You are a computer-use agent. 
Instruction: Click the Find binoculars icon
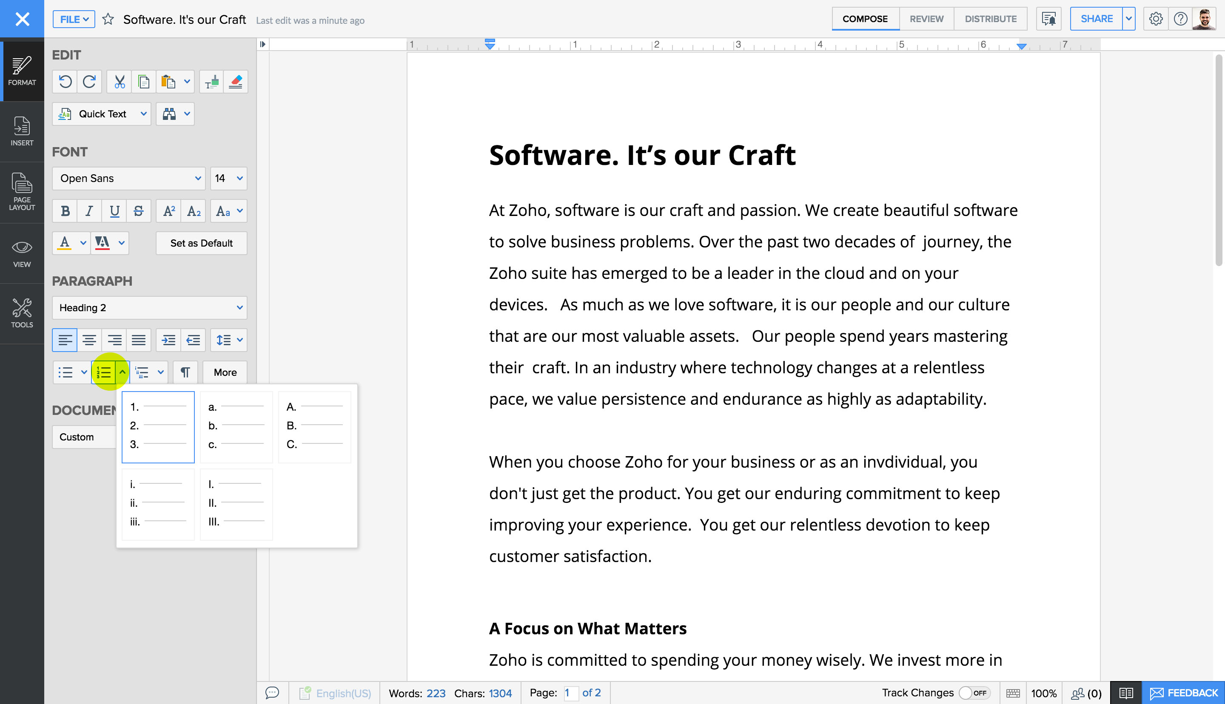169,114
